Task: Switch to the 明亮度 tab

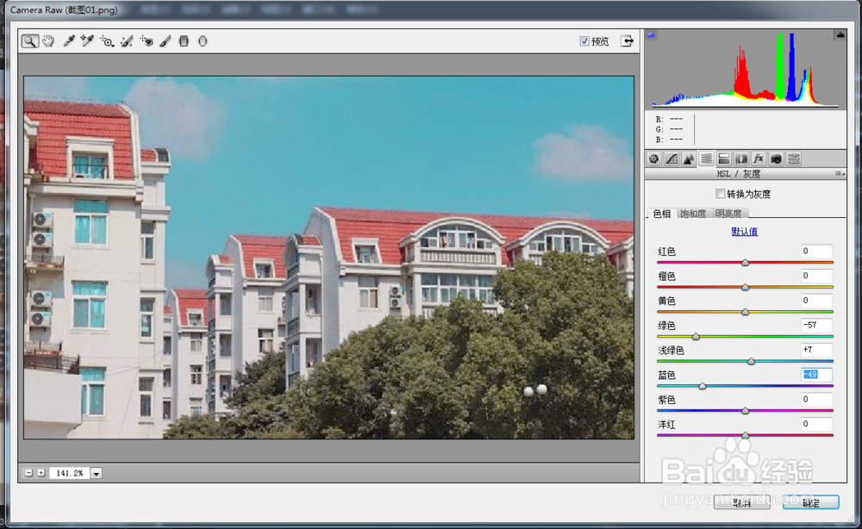Action: 728,214
